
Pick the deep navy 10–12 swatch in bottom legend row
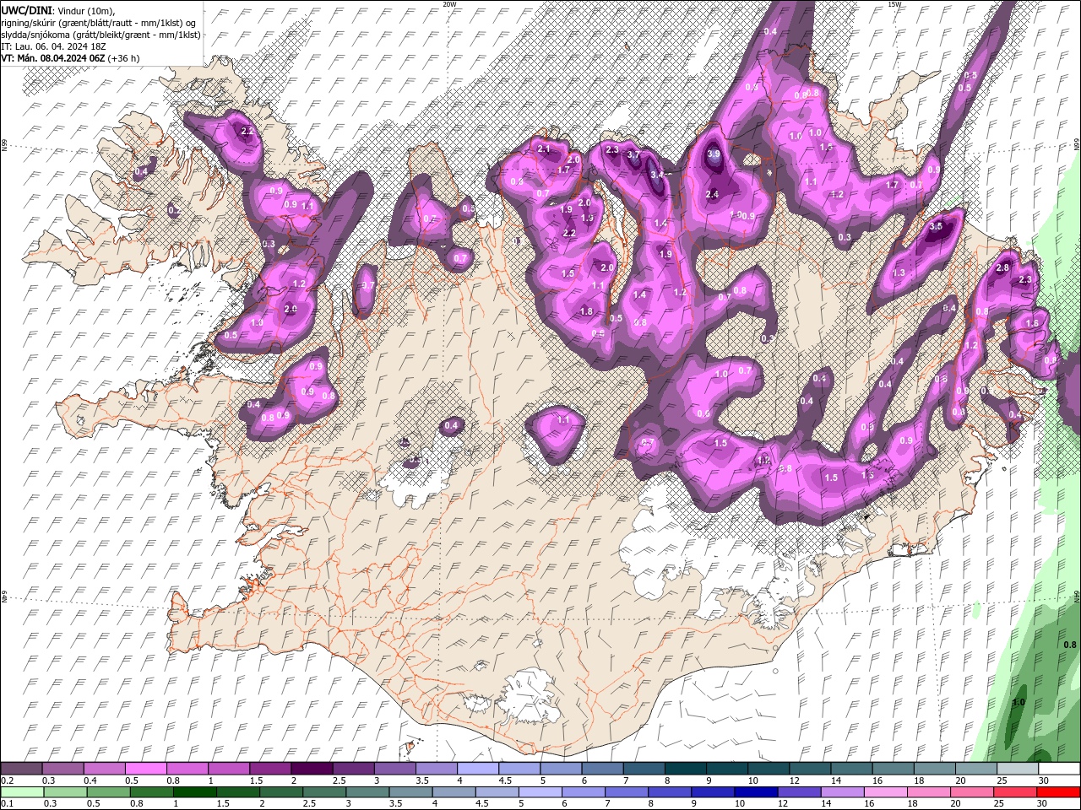click(758, 792)
